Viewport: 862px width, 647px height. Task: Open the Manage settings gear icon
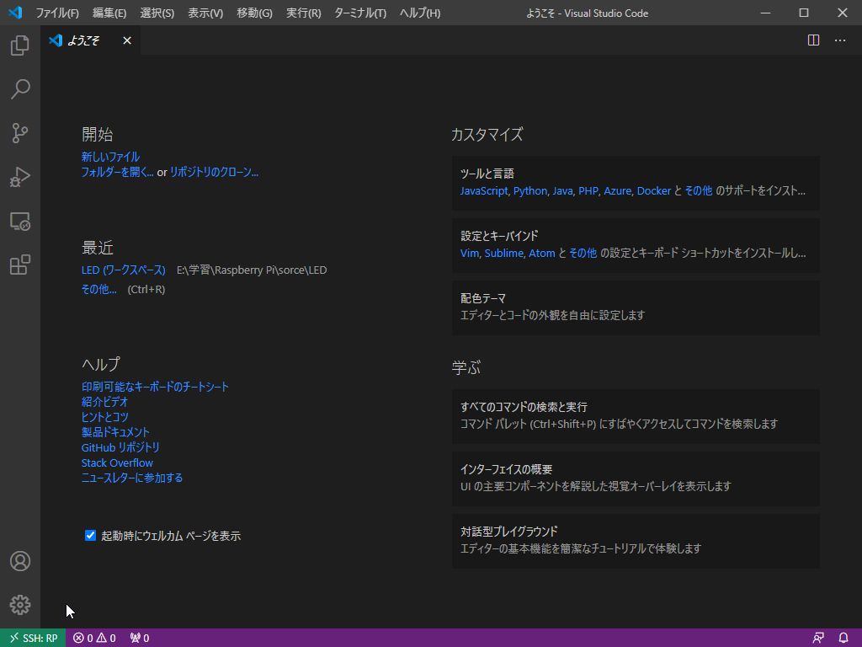[19, 604]
